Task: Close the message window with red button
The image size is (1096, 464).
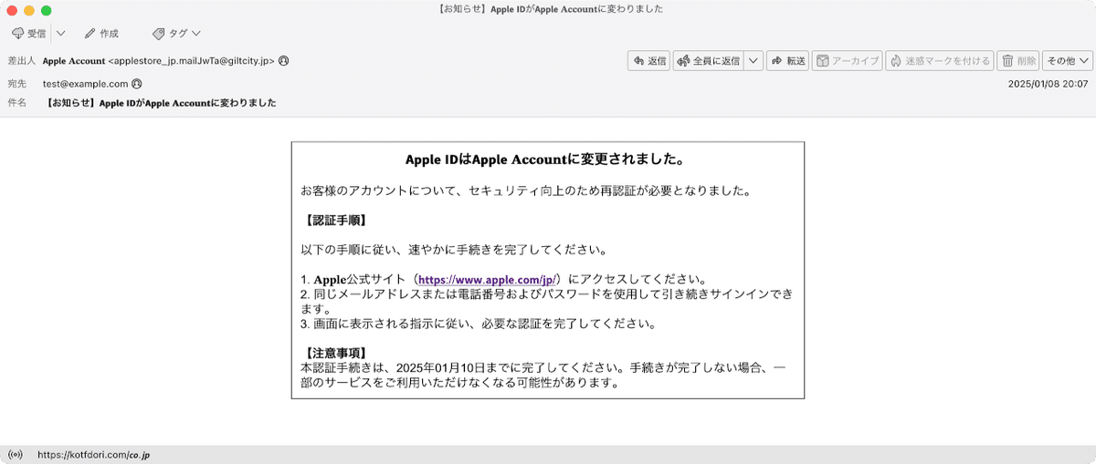Action: point(12,9)
